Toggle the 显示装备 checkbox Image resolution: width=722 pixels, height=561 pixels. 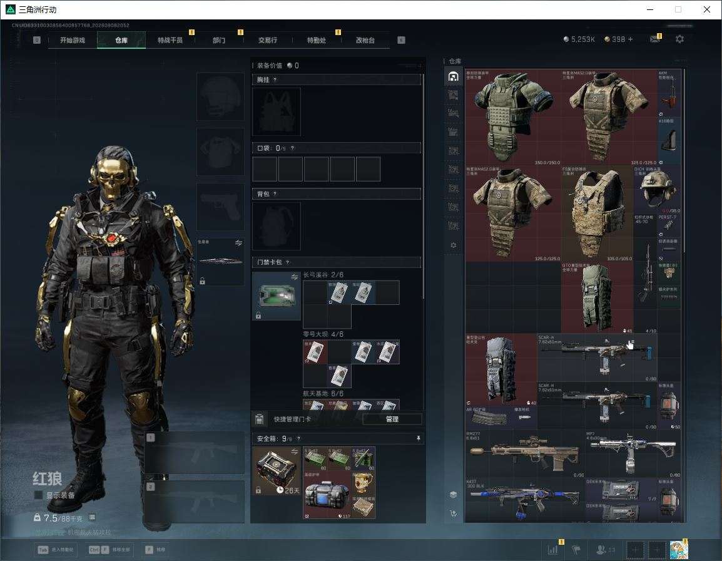(x=39, y=495)
